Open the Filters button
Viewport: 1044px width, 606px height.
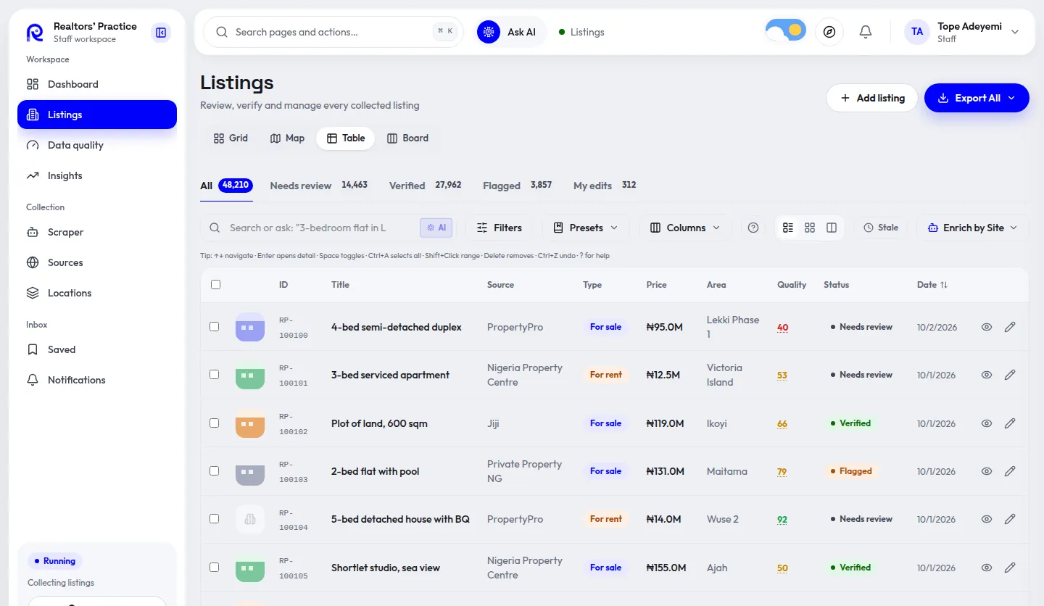499,228
